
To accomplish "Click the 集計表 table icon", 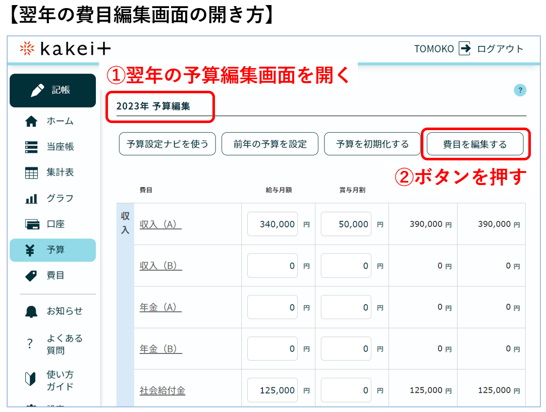I will point(31,173).
